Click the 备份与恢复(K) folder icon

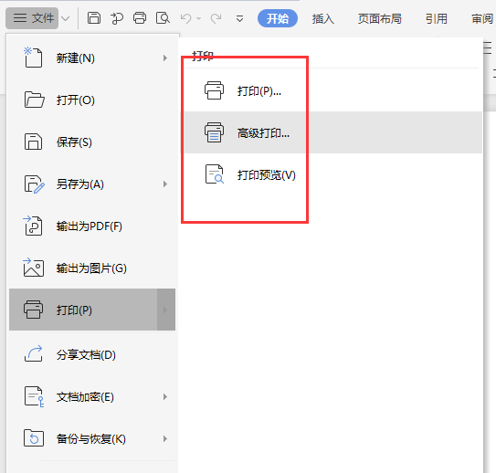(x=34, y=438)
